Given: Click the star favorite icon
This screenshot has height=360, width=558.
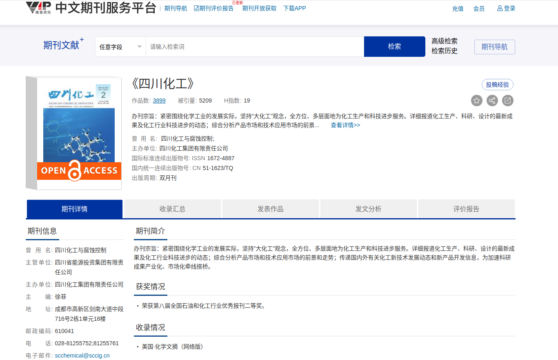Looking at the screenshot, I should tap(476, 101).
